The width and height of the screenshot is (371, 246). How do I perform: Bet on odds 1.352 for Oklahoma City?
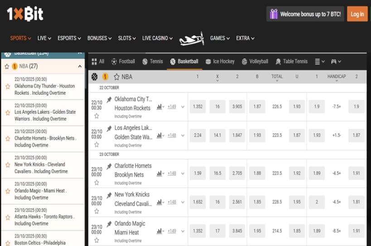pyautogui.click(x=198, y=107)
